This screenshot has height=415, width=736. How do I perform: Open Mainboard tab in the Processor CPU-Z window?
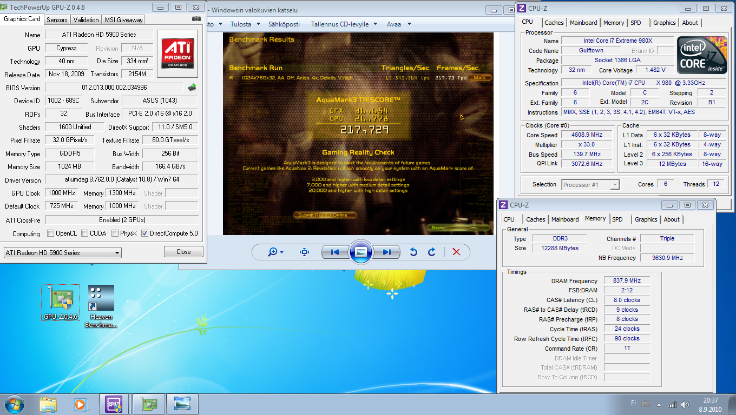[583, 23]
